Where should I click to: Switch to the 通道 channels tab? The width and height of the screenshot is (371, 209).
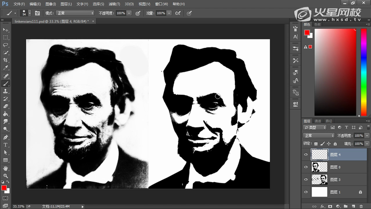coord(318,121)
